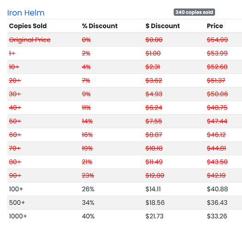242x231 pixels.
Task: Click the 340 copies sold badge
Action: click(194, 12)
